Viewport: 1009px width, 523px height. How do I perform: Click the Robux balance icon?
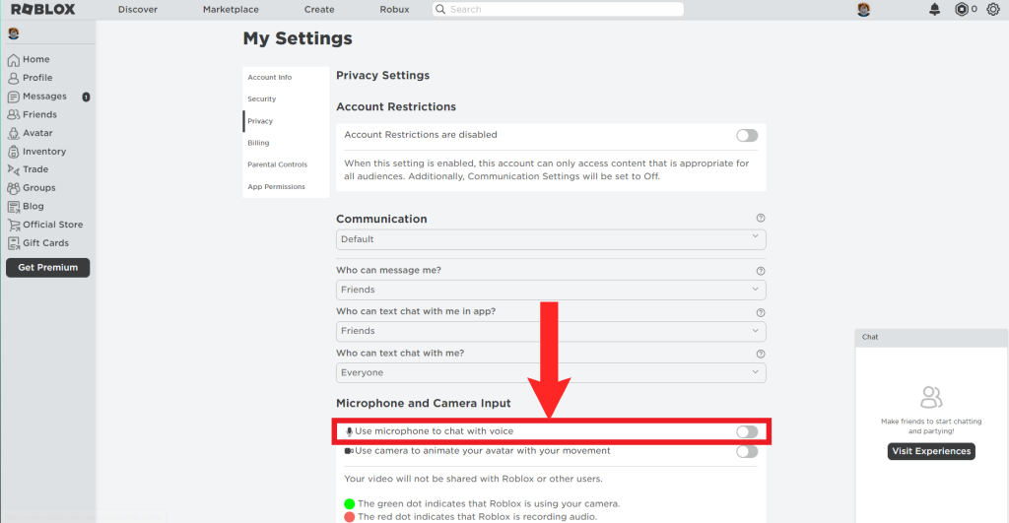[962, 10]
